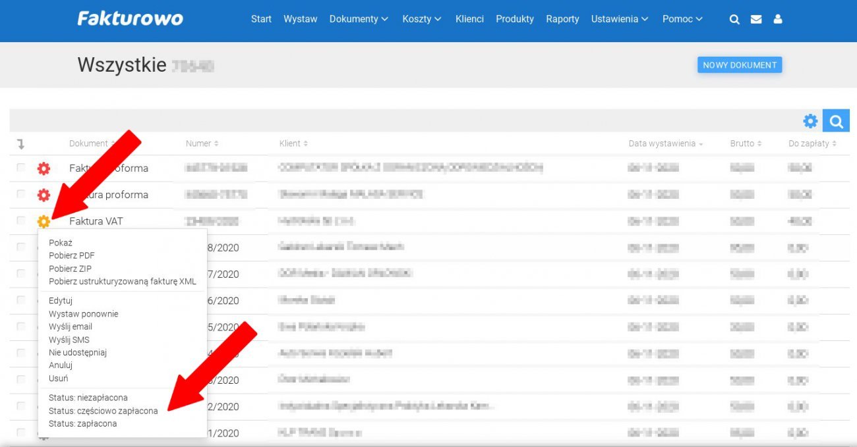Mark the checkbox of row numbered 6/2020
The image size is (857, 447).
click(21, 300)
